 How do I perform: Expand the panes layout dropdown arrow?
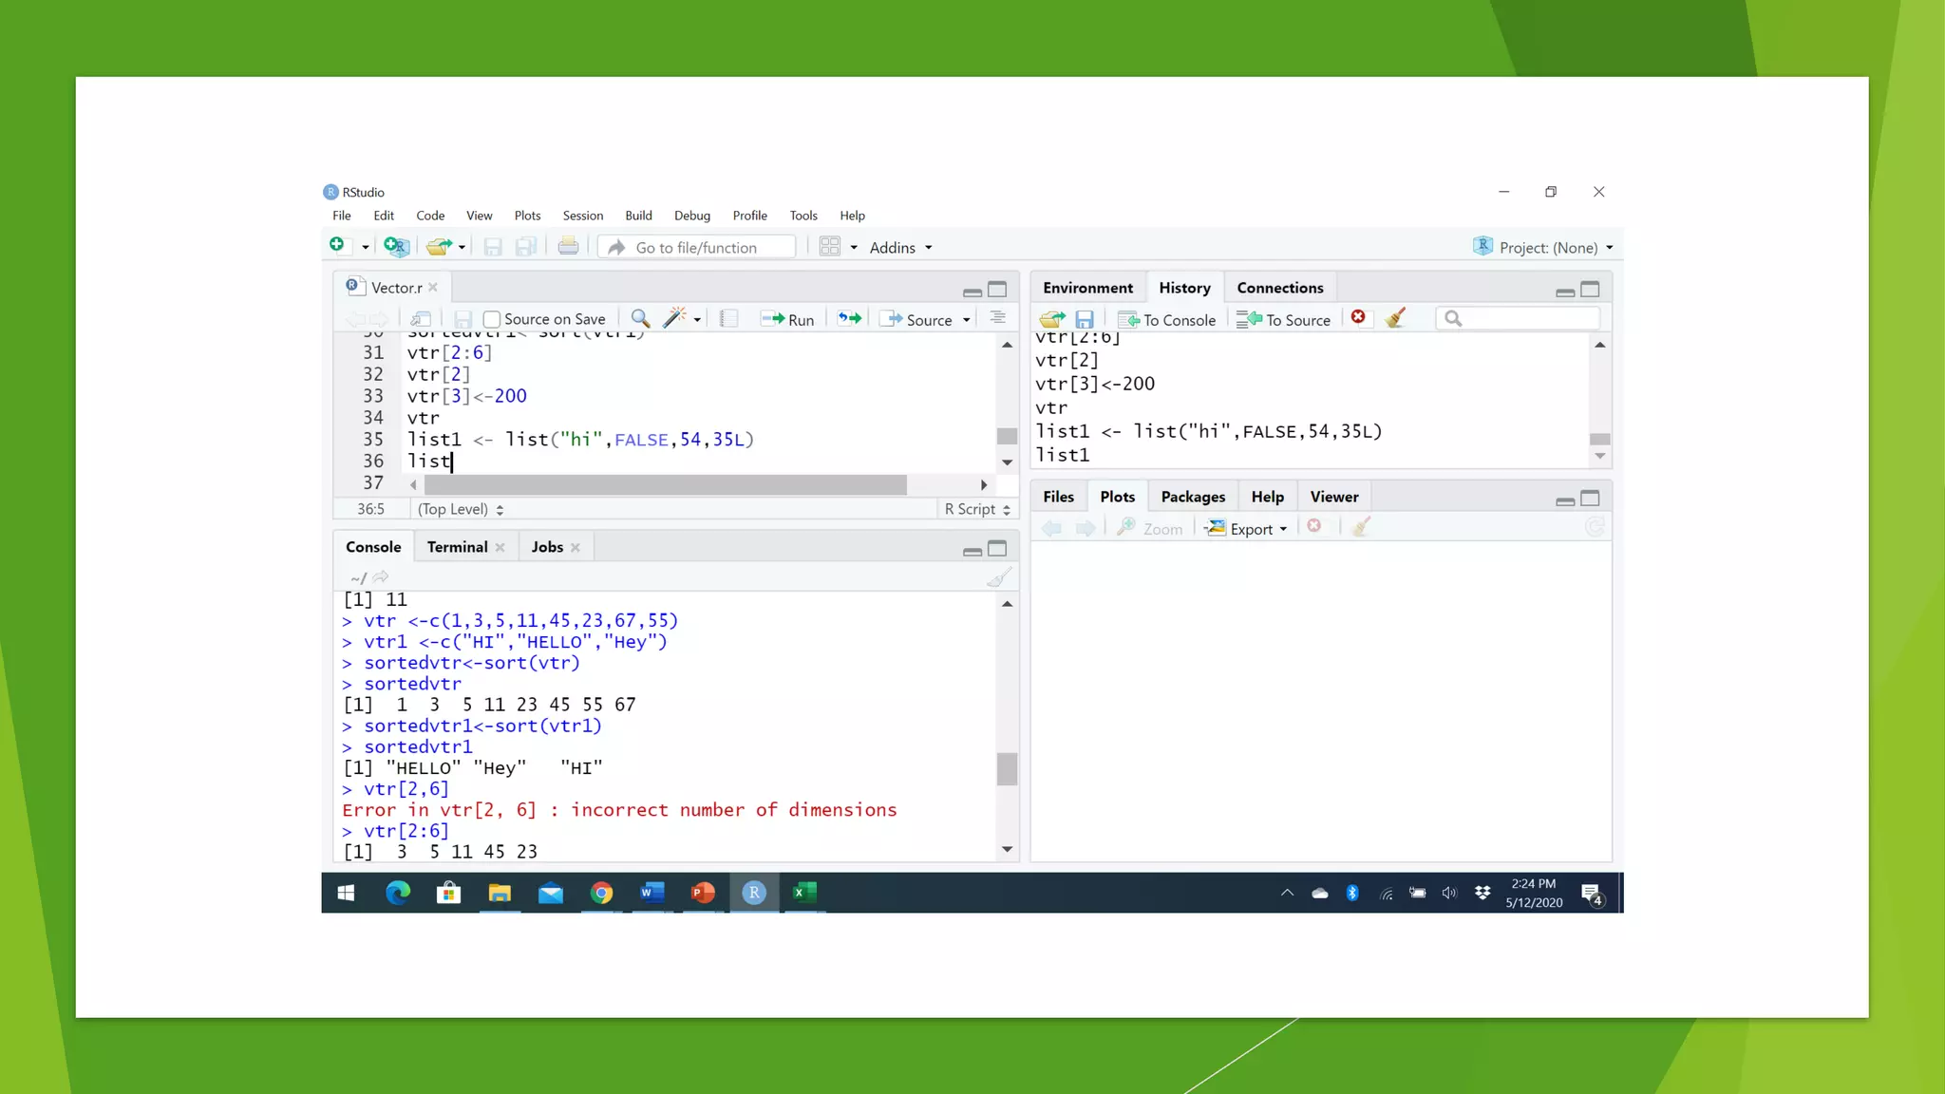click(x=854, y=248)
